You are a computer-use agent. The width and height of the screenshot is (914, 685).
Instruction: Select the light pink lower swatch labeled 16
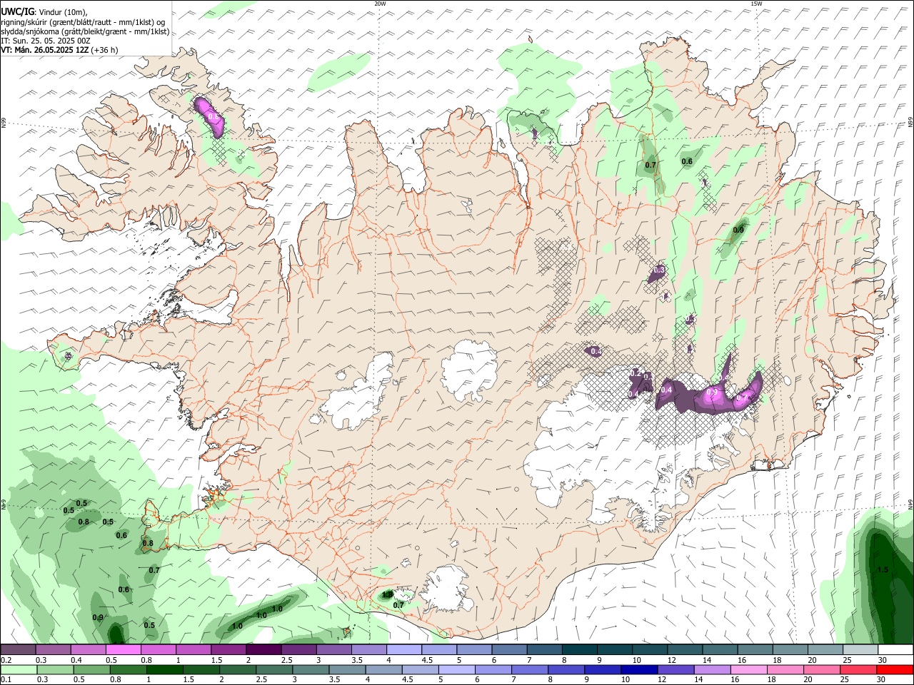pos(749,669)
